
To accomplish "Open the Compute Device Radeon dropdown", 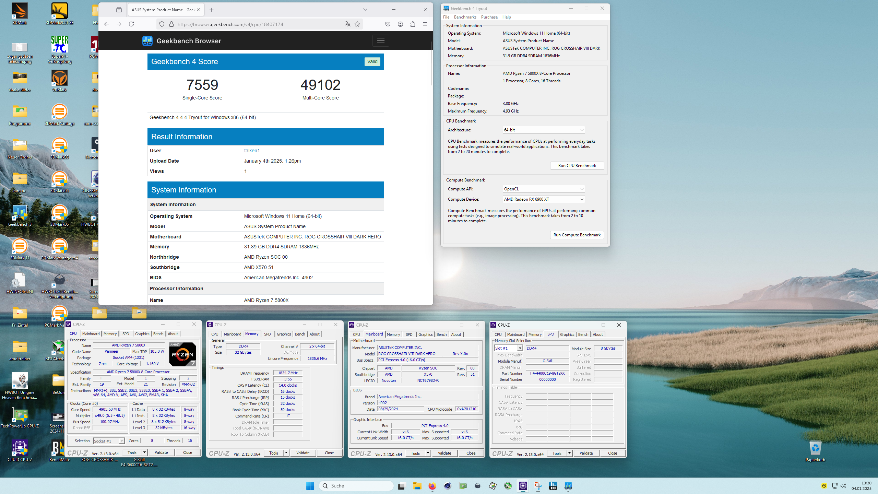I will point(544,199).
